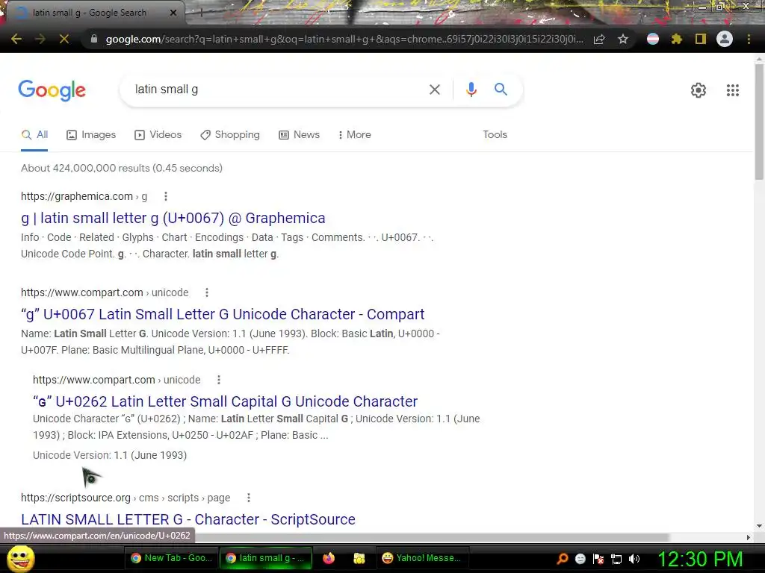Stop loading the current page
Screen dimensions: 765x573
point(64,39)
